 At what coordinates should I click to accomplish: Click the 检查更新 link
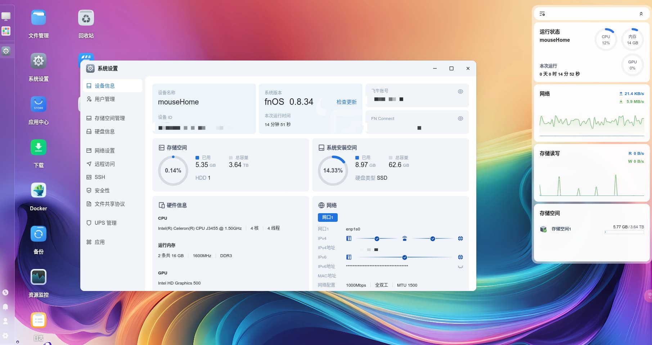pyautogui.click(x=346, y=102)
